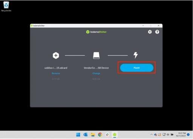Click the balenaEtcher title bar app icon
Screen dimensions: 193x139
[32, 26]
